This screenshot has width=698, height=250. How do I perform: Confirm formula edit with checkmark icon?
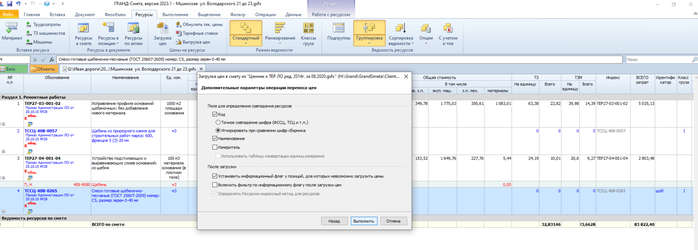pyautogui.click(x=43, y=59)
